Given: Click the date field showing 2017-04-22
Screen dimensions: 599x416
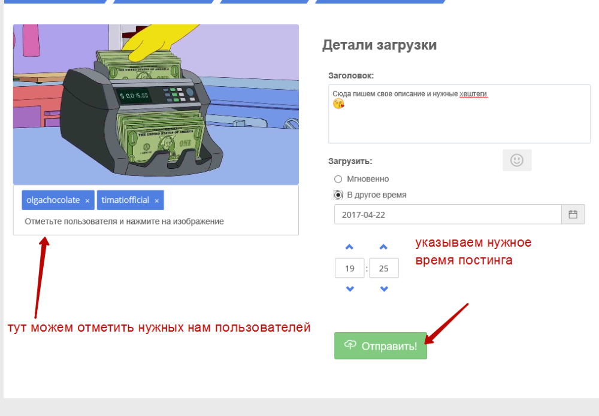Looking at the screenshot, I should coord(447,214).
